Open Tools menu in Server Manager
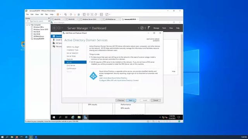This screenshot has height=139, width=248. pos(164,28)
